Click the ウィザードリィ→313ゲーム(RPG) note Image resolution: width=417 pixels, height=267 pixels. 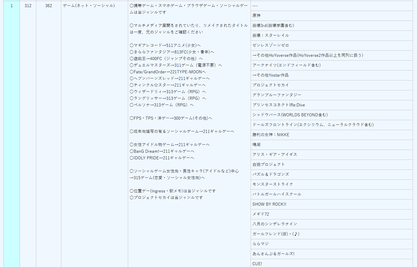168,92
